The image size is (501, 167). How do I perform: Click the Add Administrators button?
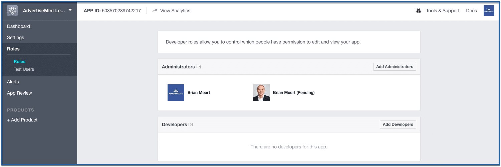[395, 67]
